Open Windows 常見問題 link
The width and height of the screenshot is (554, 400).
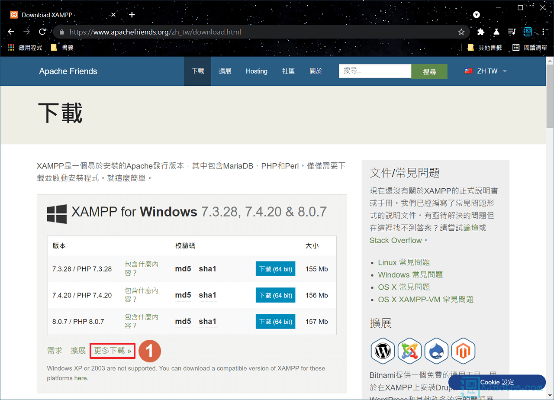410,275
